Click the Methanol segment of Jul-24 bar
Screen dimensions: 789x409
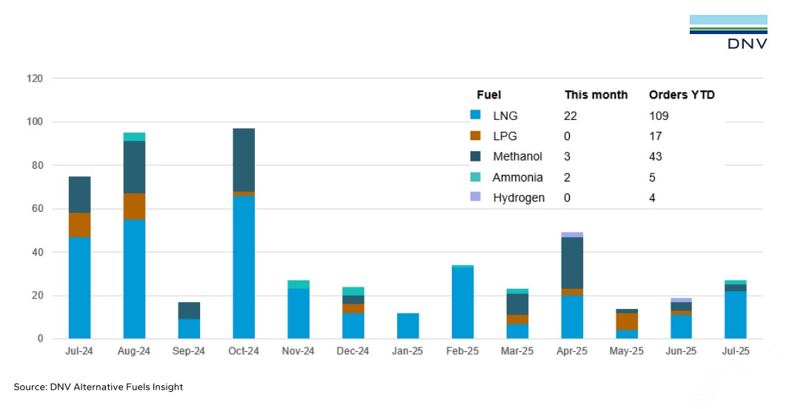point(79,195)
